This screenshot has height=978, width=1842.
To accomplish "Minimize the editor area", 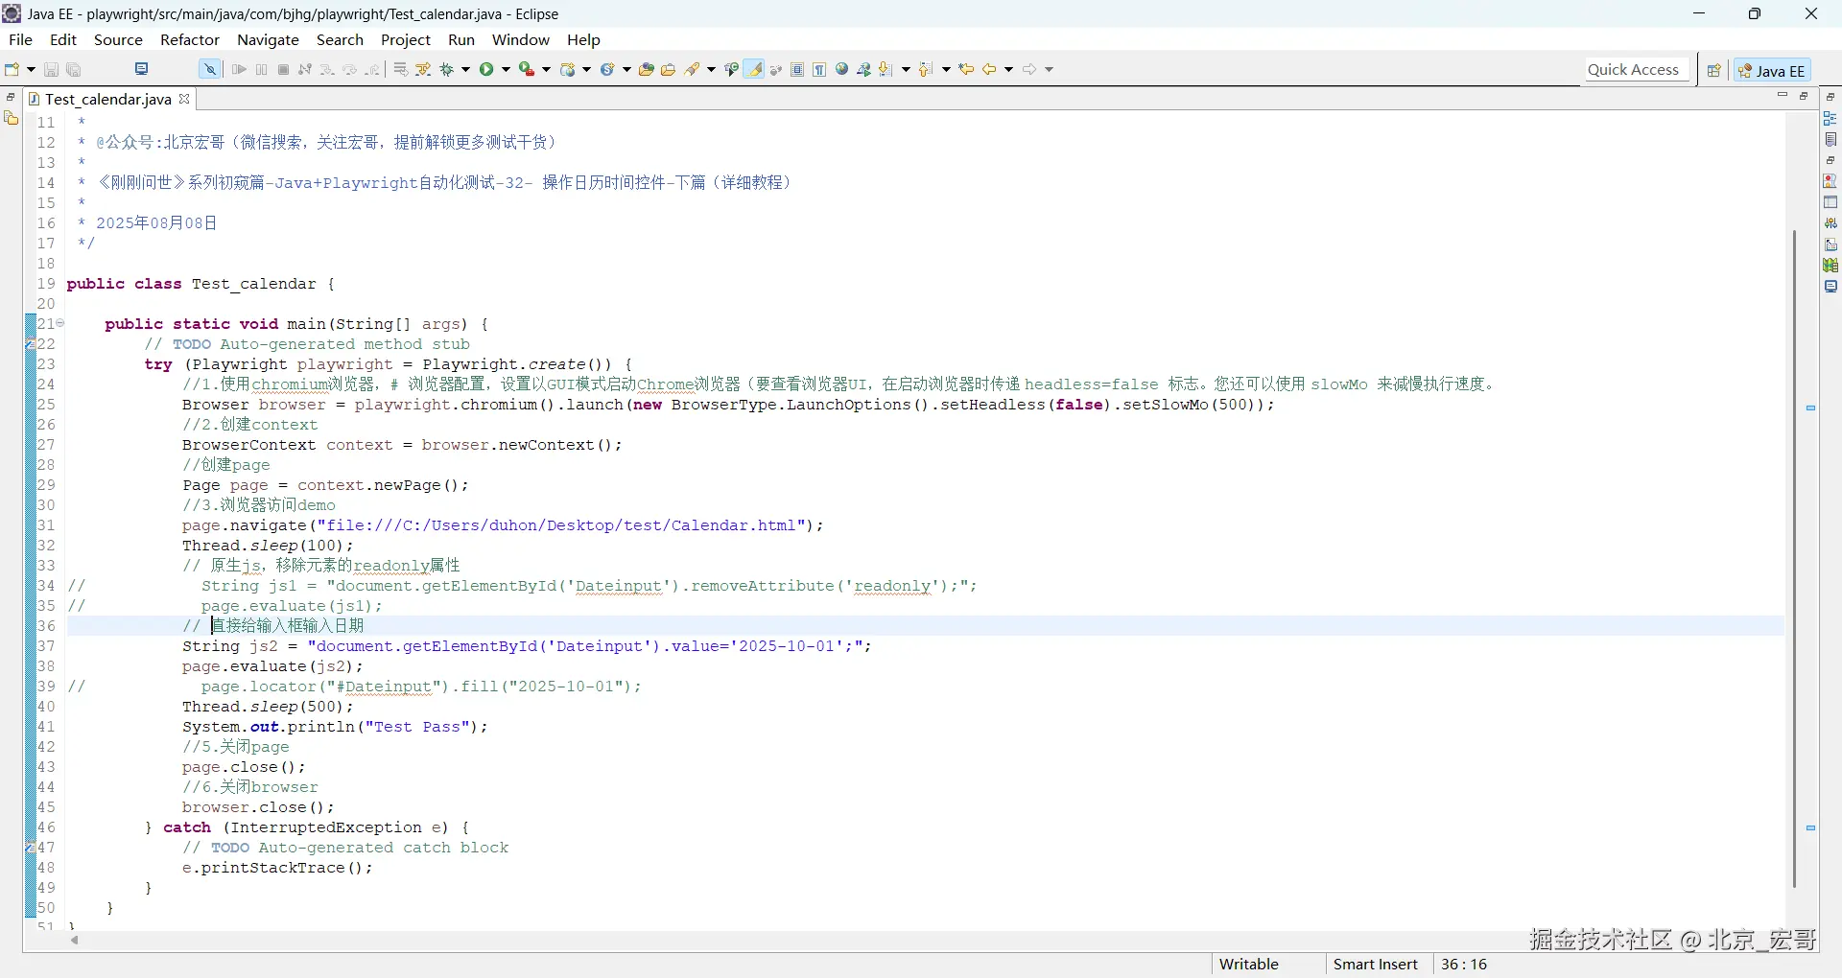I will coord(1783,96).
